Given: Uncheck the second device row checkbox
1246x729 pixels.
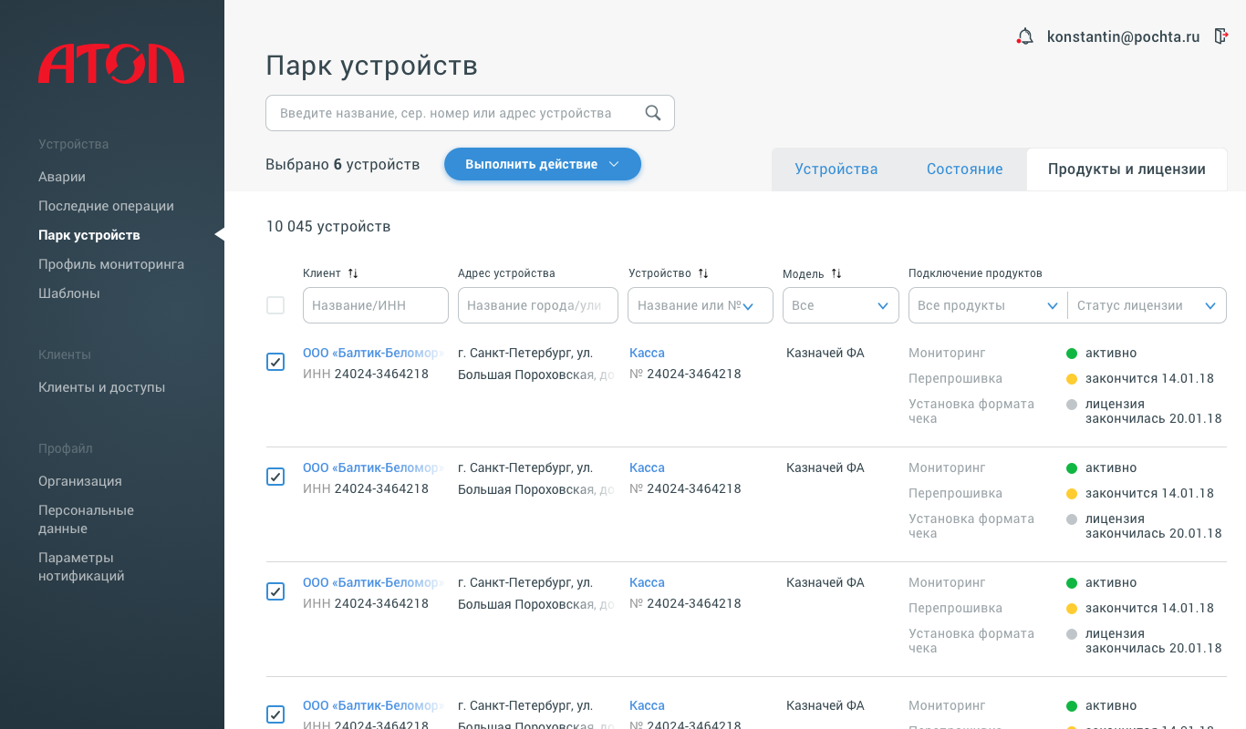Looking at the screenshot, I should (275, 477).
